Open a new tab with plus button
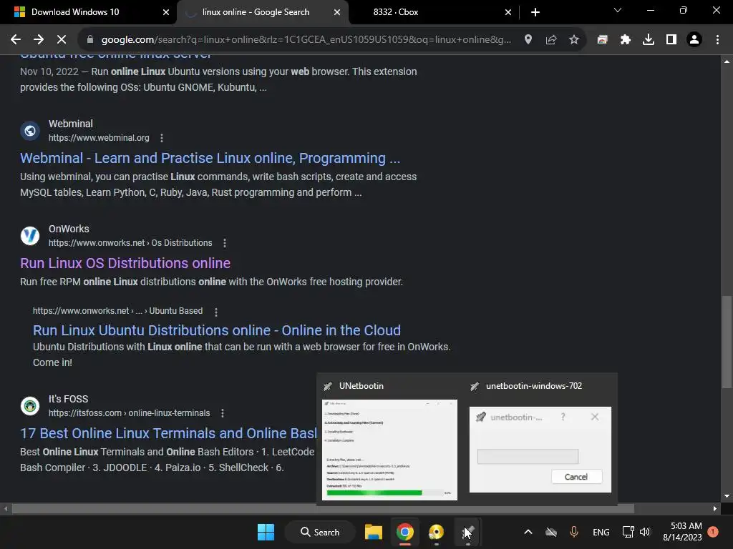733x549 pixels. coord(535,12)
